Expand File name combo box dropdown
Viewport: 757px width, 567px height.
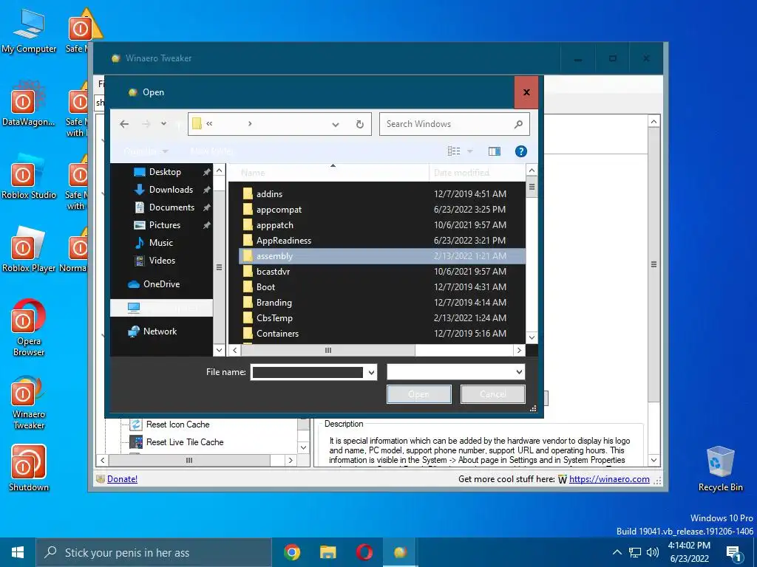click(371, 372)
